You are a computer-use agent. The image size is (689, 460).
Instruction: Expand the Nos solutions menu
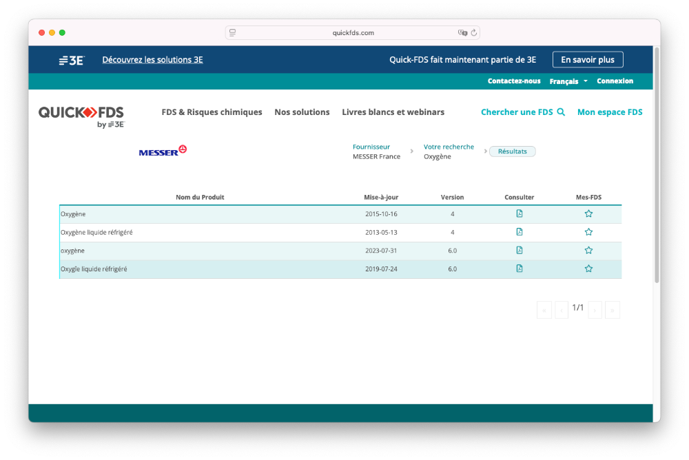click(x=302, y=112)
